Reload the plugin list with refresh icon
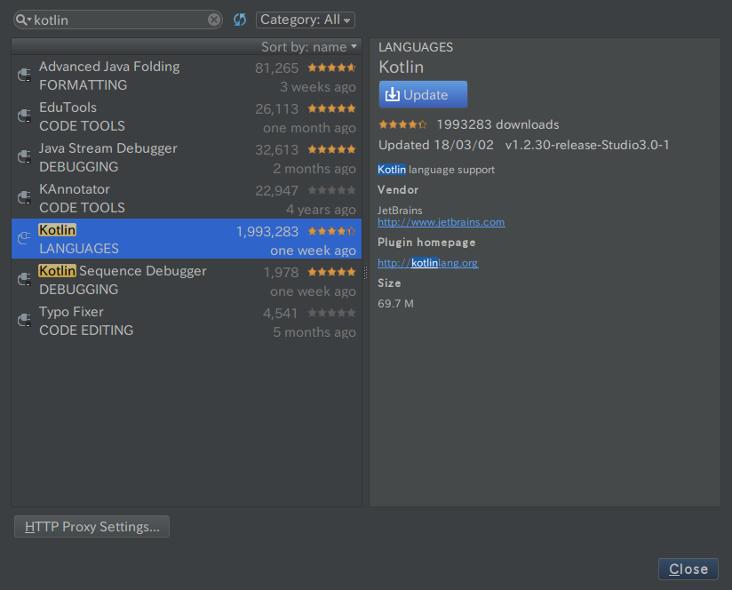Image resolution: width=732 pixels, height=590 pixels. point(240,20)
